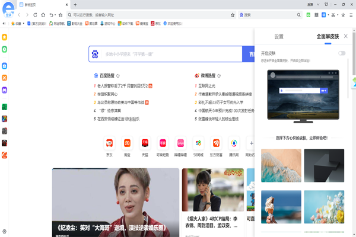
Task: Open the 互联网之光 Weibo hot topic
Action: click(206, 86)
